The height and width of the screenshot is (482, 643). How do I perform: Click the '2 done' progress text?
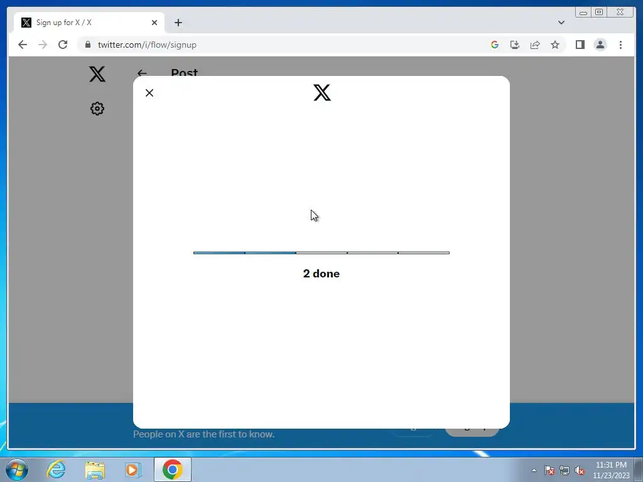click(321, 274)
